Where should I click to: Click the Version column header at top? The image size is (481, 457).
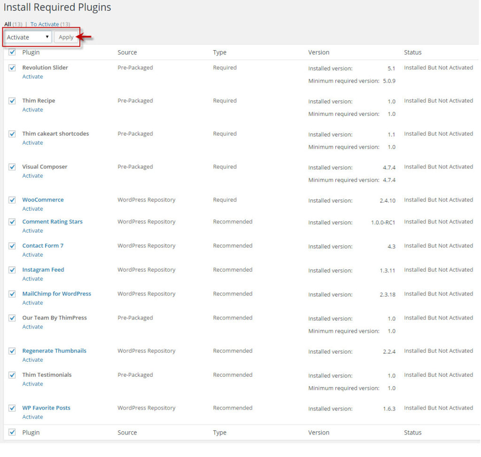(319, 53)
